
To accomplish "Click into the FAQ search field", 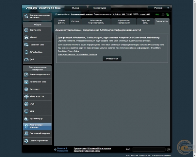I will click(x=149, y=149).
